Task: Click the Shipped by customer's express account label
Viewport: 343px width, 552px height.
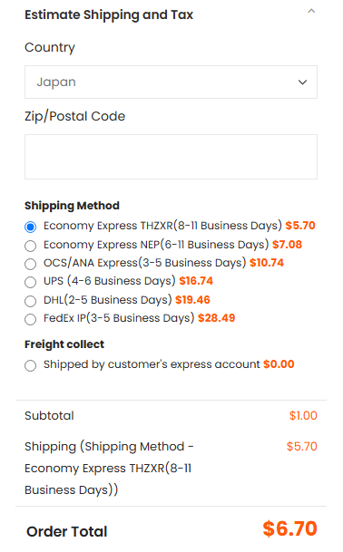Action: coord(152,364)
